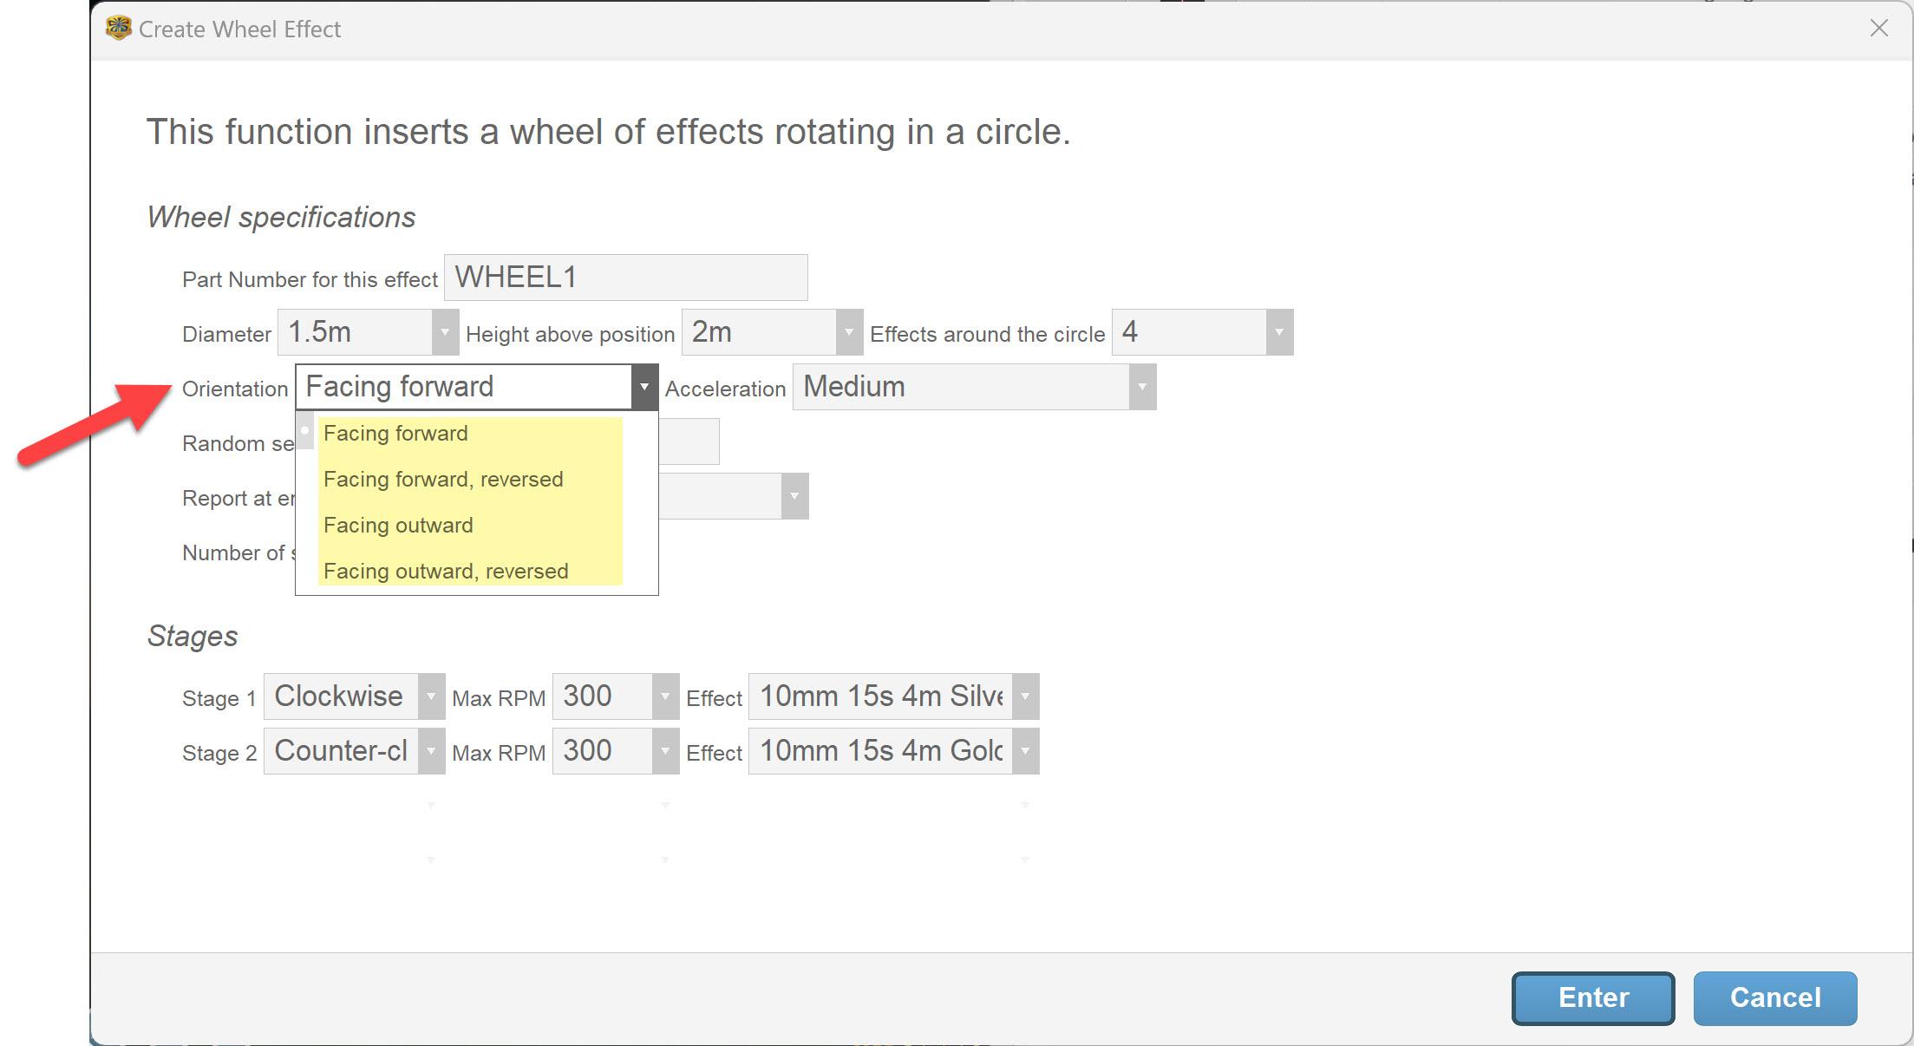Viewport: 1914px width, 1046px height.
Task: Collapse the Orientation dropdown with its arrow
Action: (643, 387)
